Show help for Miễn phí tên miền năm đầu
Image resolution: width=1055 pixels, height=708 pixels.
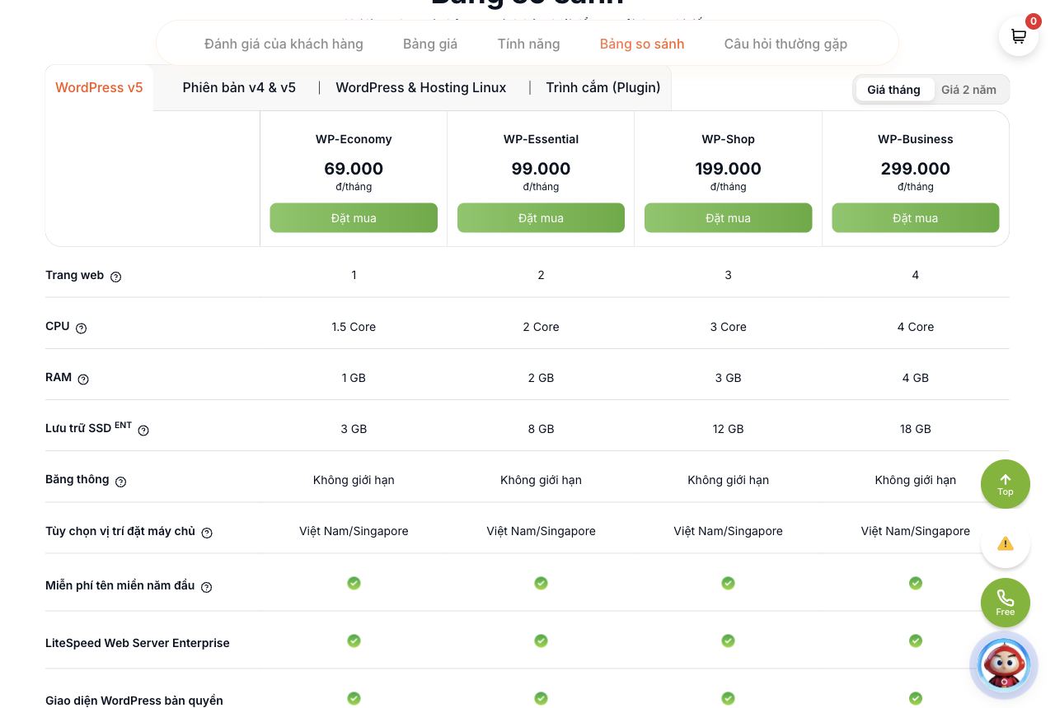coord(206,587)
